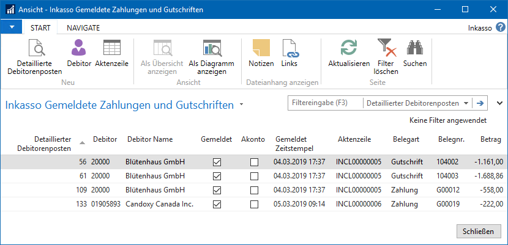Viewport: 508px width, 245px height.
Task: Click the Zahlung cell for G00012
Action: (x=405, y=191)
